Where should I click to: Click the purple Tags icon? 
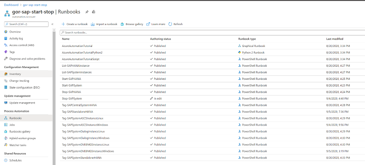tap(6, 52)
